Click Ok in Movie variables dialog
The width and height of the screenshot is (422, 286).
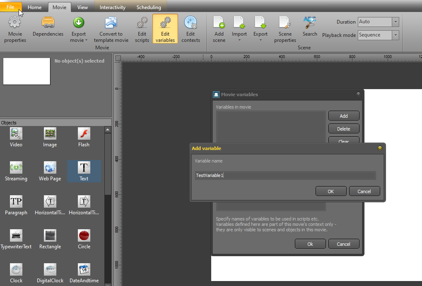(x=310, y=244)
